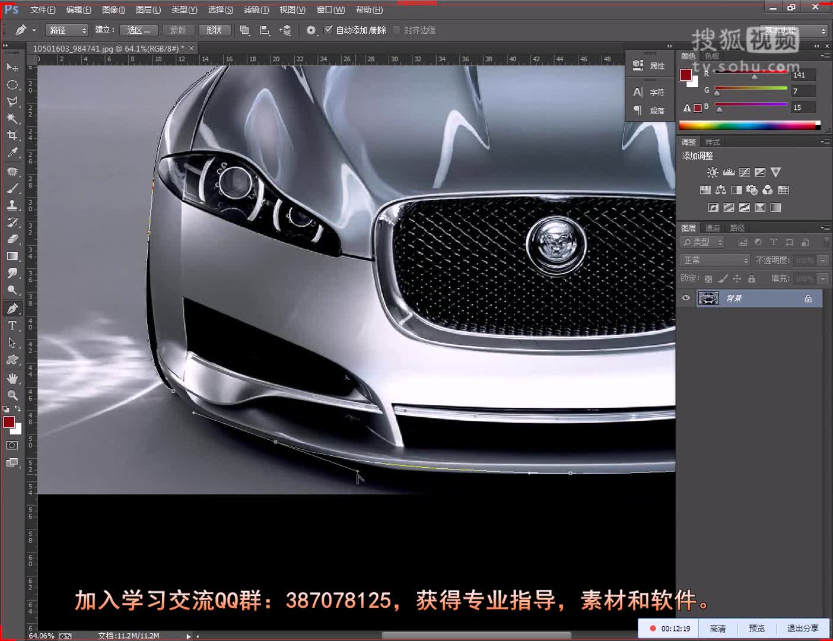Select the Smudge tool
The image size is (833, 641).
[12, 274]
